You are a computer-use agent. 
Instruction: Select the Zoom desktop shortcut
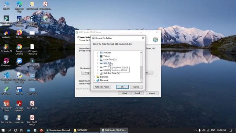click(x=19, y=62)
